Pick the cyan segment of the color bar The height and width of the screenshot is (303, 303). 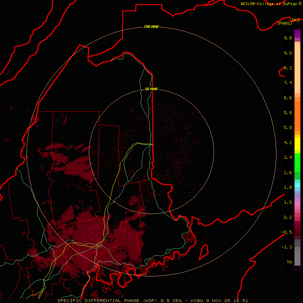[x=297, y=185]
